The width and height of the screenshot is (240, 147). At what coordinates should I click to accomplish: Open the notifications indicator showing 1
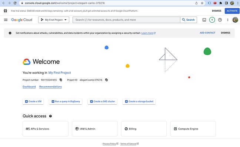(x=212, y=20)
